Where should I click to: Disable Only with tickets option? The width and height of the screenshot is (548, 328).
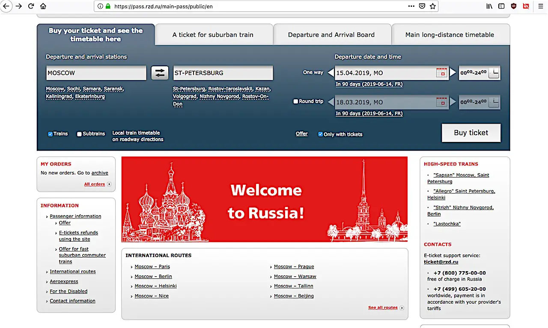[320, 134]
